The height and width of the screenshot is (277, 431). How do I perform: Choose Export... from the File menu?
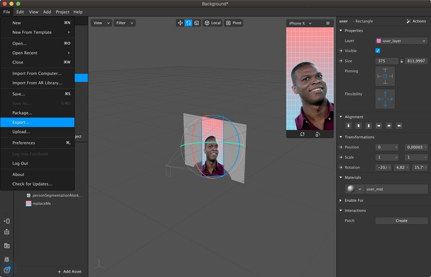[38, 122]
